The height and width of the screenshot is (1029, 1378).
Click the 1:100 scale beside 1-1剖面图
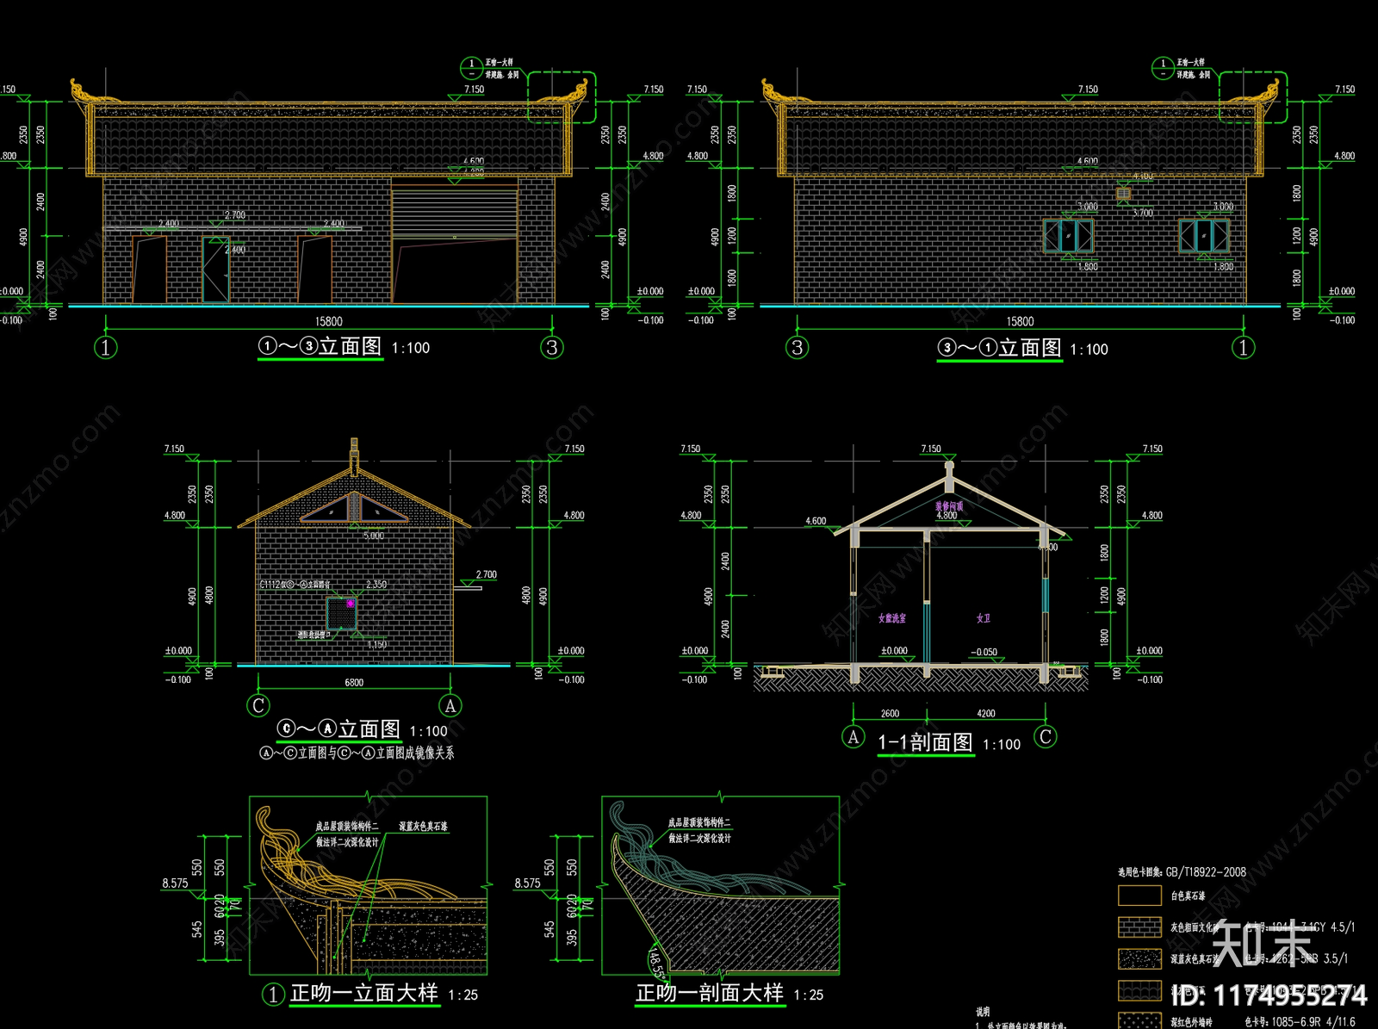1002,744
